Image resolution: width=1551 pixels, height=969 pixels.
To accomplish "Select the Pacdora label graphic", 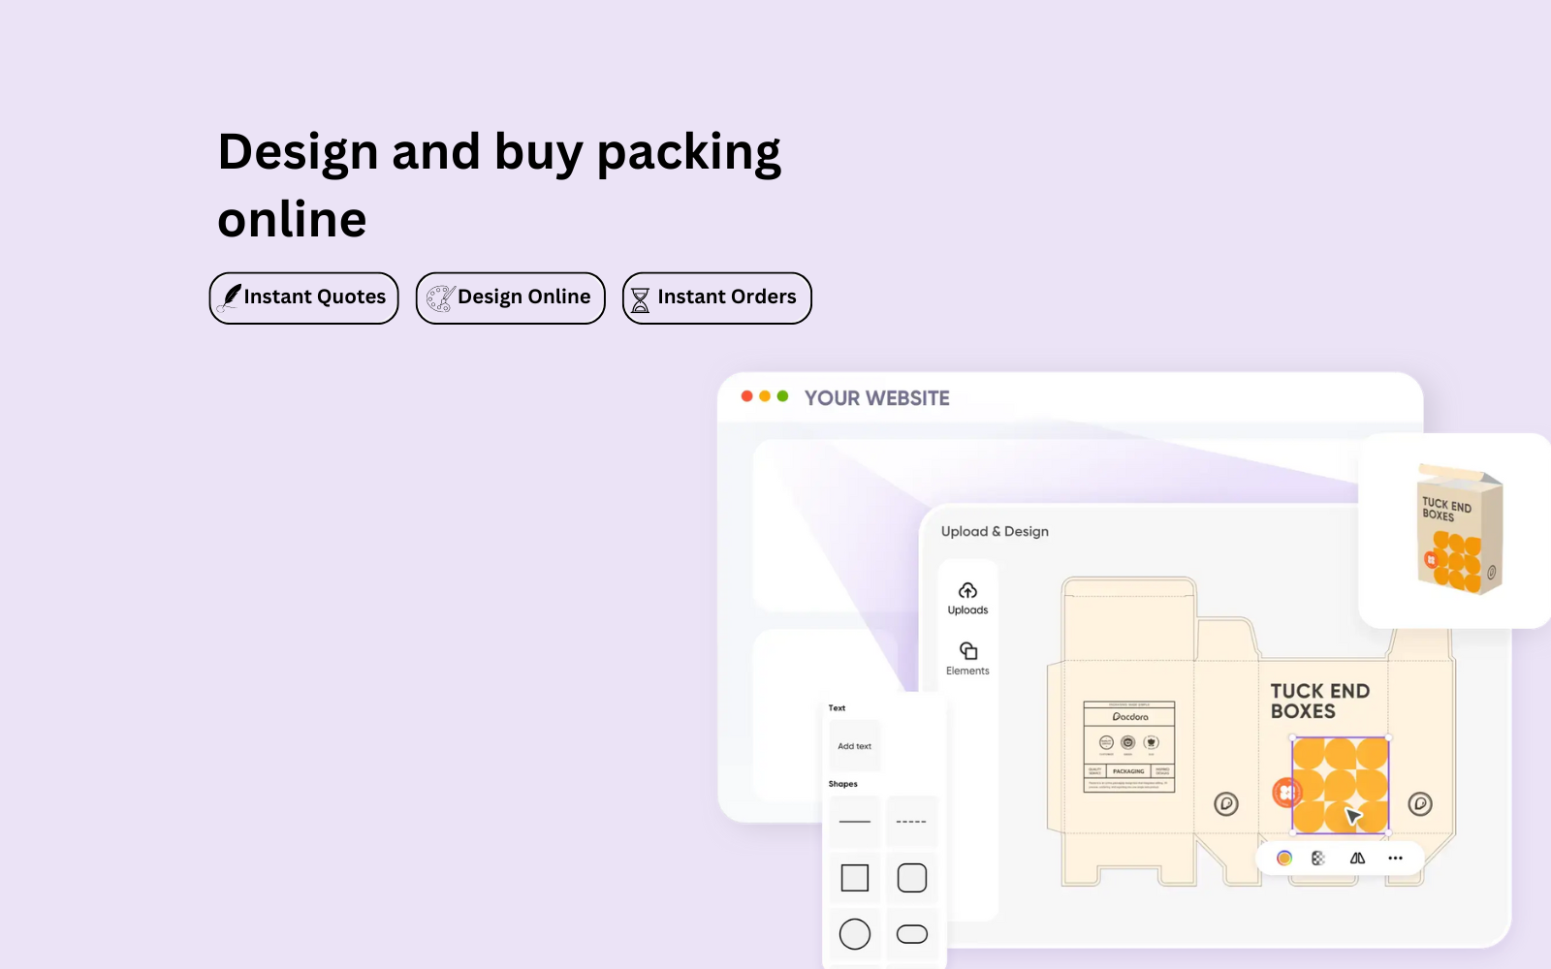I will tap(1129, 746).
